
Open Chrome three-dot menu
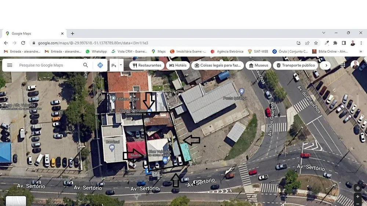click(x=361, y=43)
